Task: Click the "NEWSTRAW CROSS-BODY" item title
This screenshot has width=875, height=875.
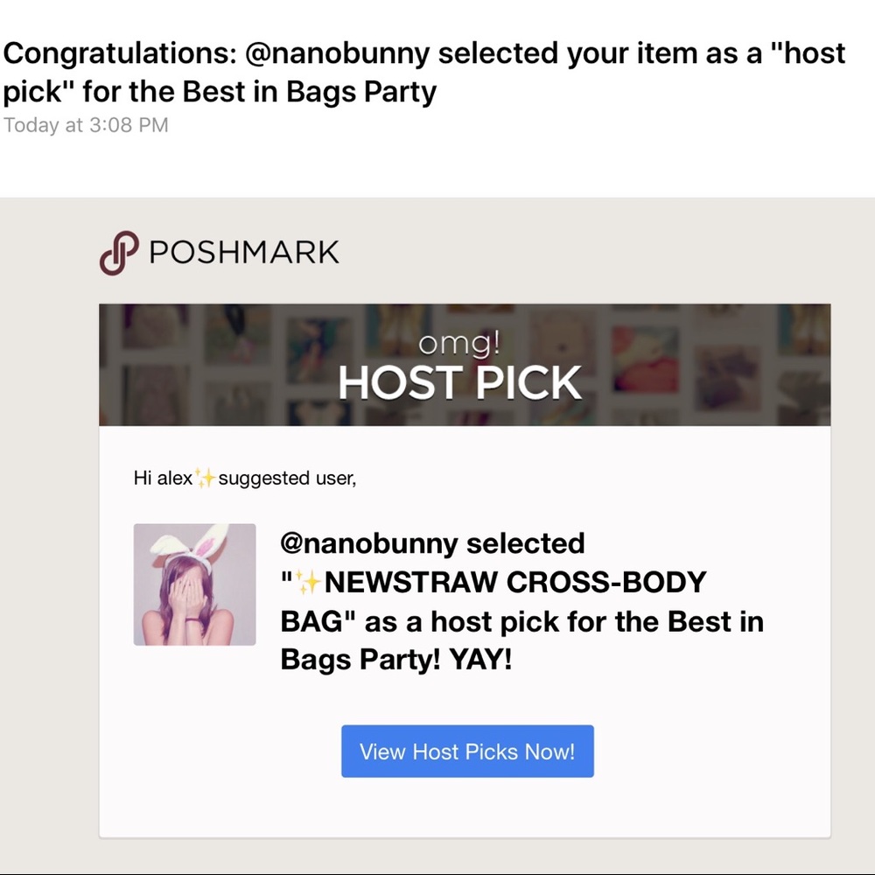Action: click(x=514, y=582)
